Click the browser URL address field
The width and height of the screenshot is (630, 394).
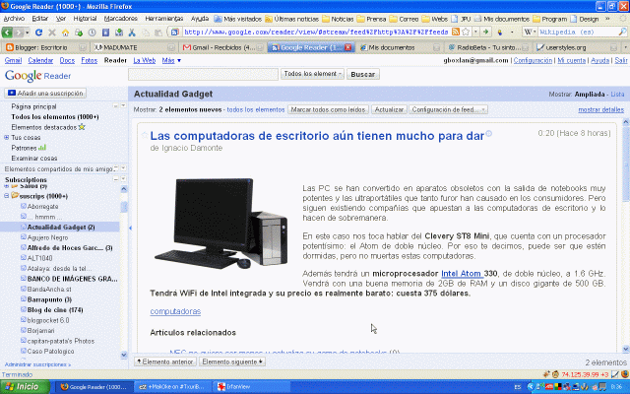point(315,32)
